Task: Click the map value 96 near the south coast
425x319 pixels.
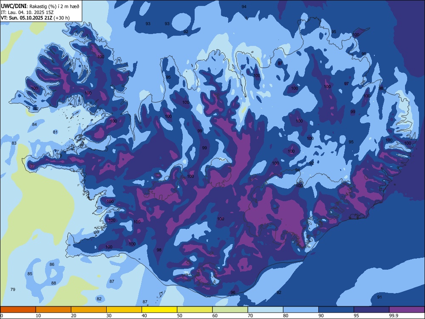Action: click(233, 293)
